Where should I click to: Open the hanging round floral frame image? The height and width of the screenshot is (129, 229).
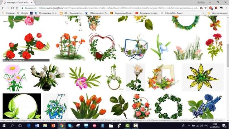114,77
